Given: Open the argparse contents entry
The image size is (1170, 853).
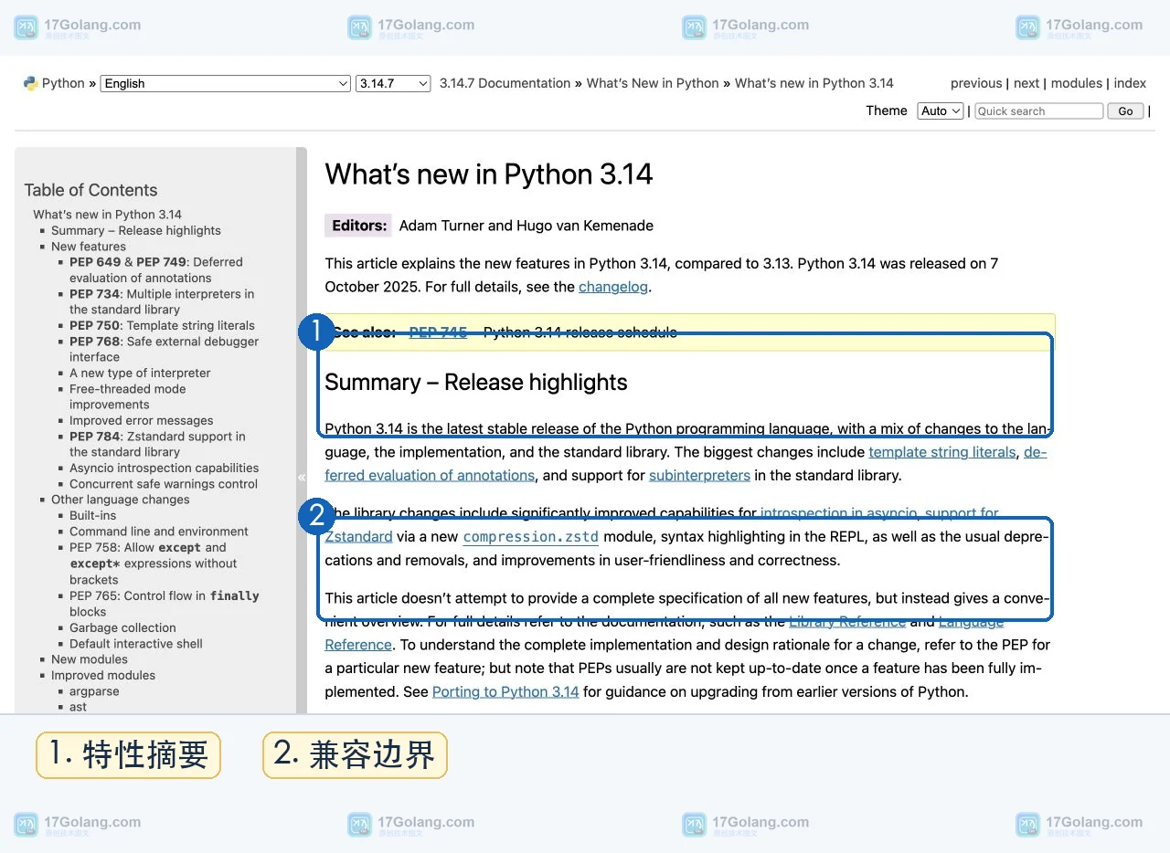Looking at the screenshot, I should pos(94,691).
